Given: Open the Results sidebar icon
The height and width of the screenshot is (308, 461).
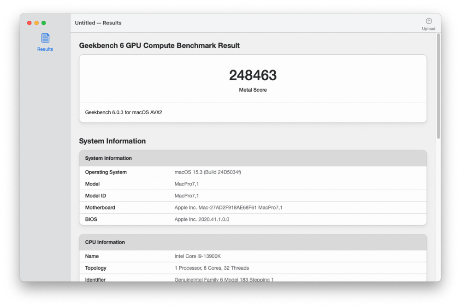Looking at the screenshot, I should tap(45, 38).
